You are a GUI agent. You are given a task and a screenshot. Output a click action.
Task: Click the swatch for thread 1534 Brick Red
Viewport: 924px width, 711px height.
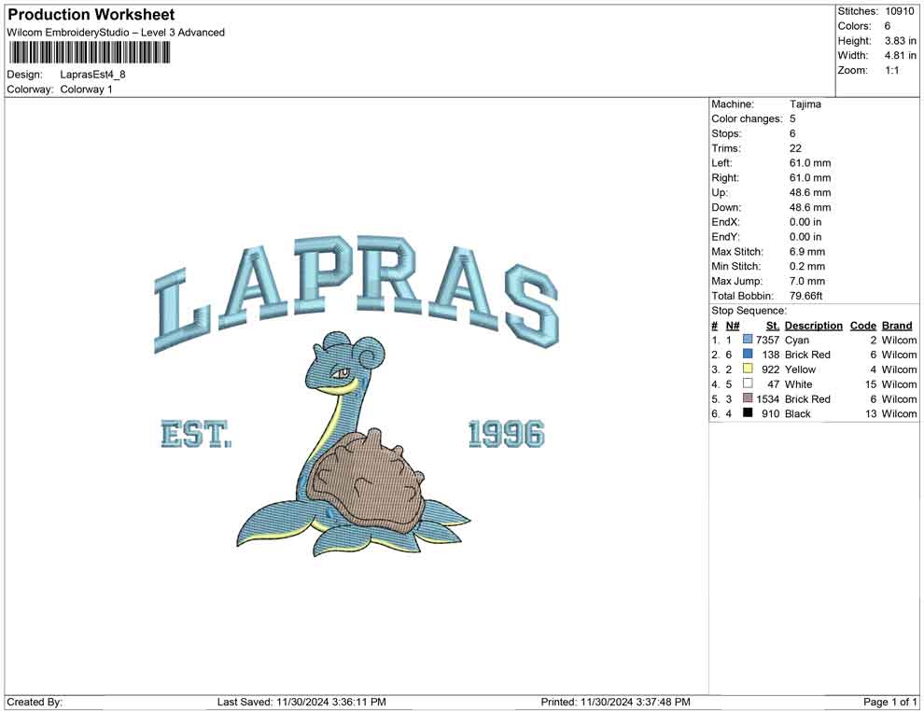pyautogui.click(x=748, y=398)
